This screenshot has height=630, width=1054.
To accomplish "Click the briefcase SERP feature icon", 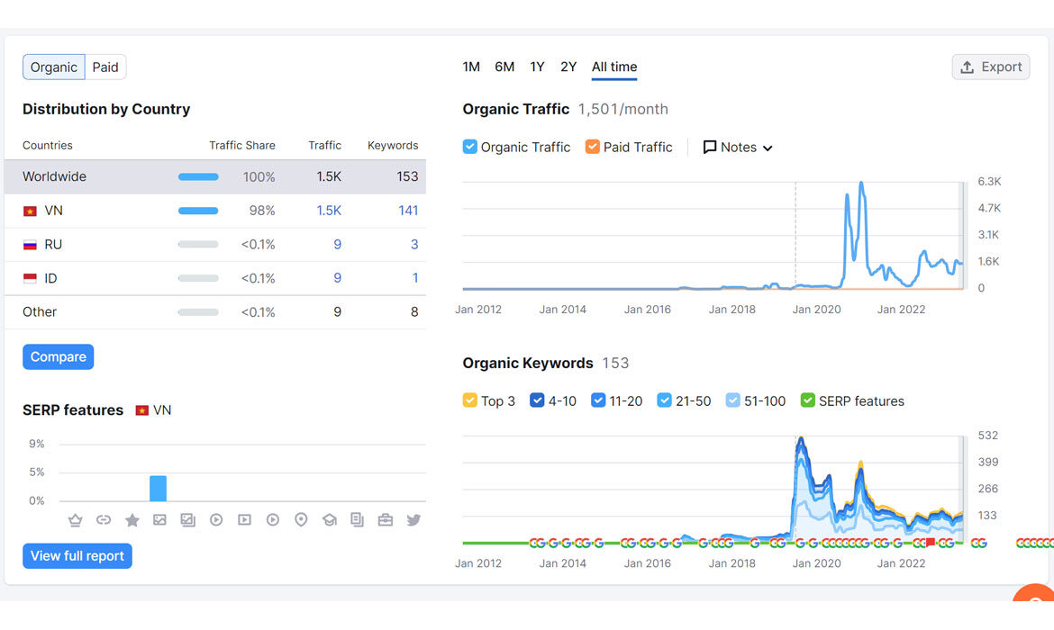I will tap(386, 520).
